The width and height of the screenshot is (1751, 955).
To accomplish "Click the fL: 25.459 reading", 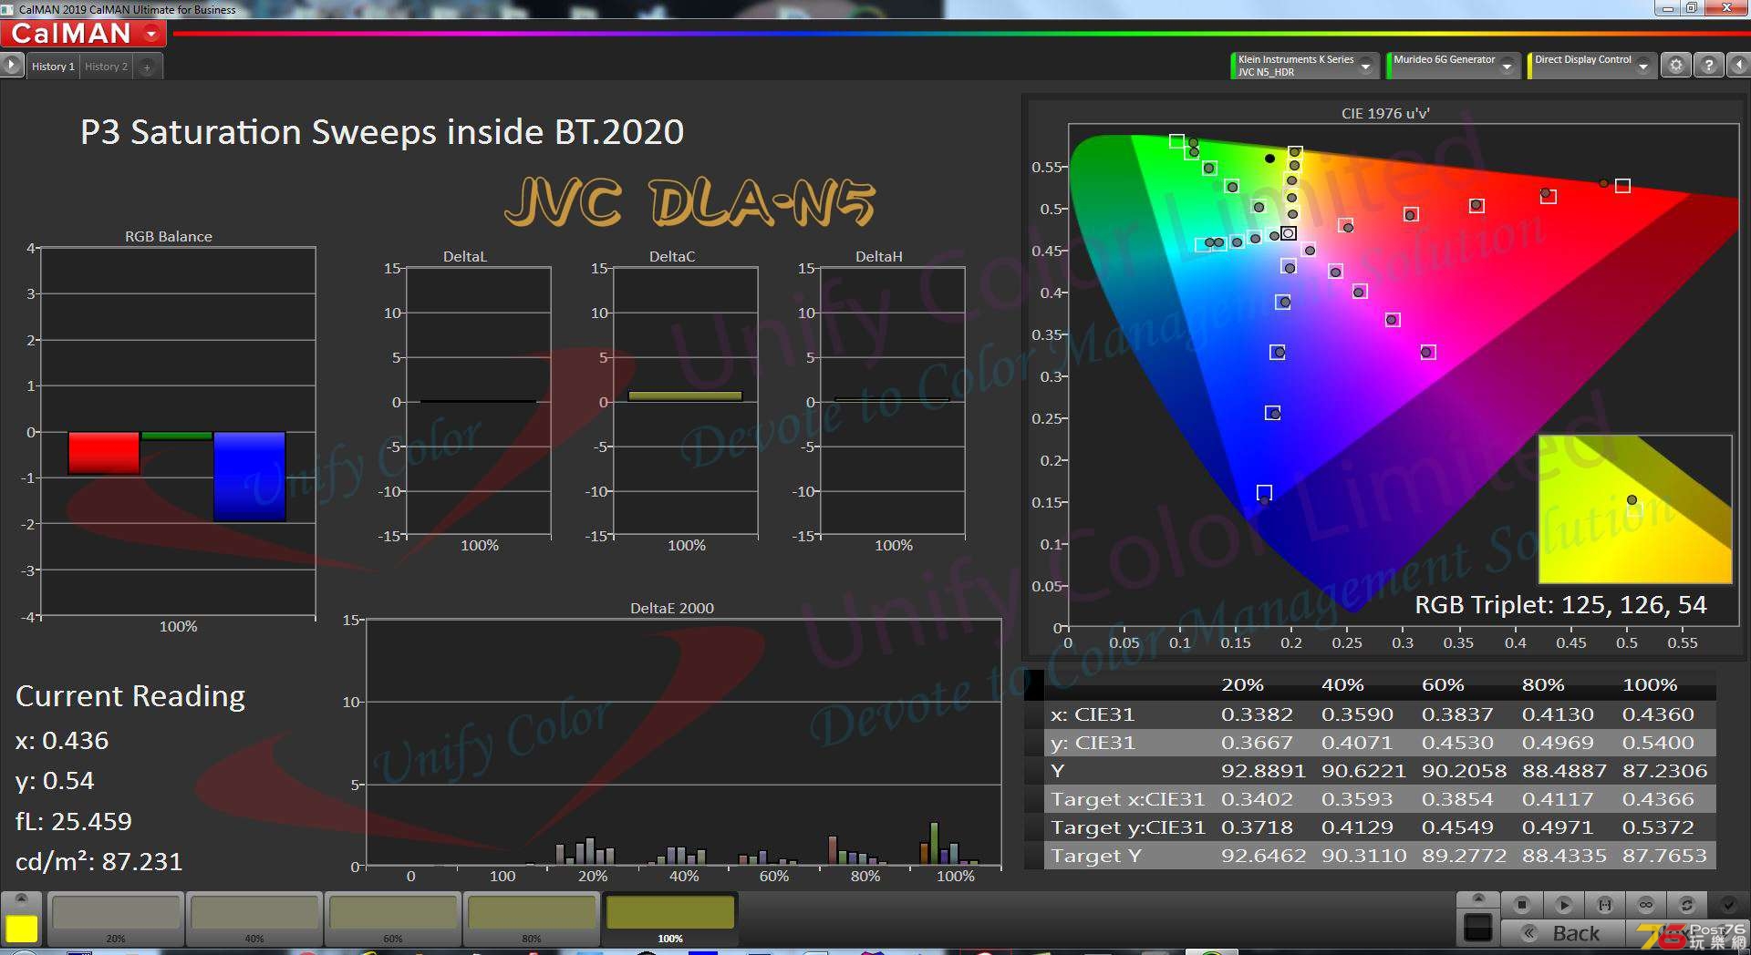I will 74,821.
